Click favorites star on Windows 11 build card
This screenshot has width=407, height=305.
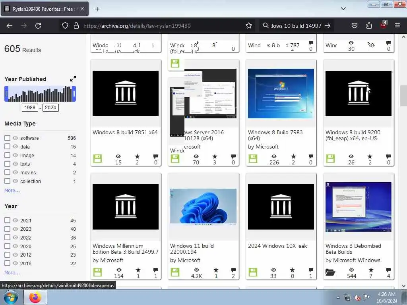tap(216, 270)
